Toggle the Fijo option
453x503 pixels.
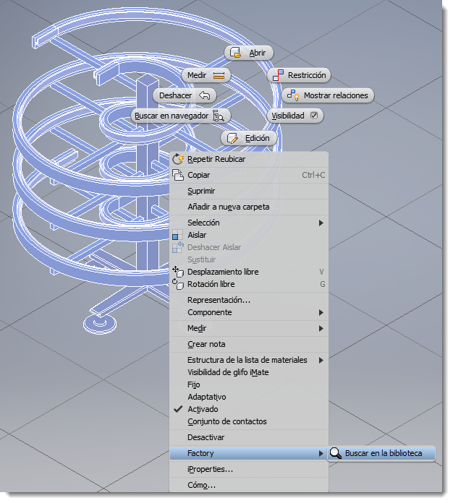click(249, 384)
